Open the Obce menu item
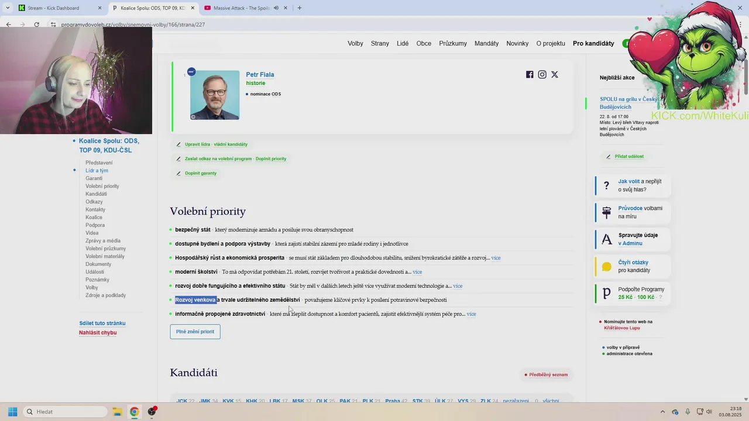The height and width of the screenshot is (421, 749). click(424, 43)
